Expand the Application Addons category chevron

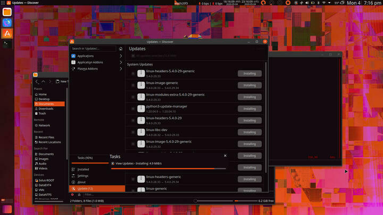coord(121,62)
